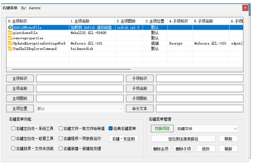
Task: Focus the 主项名称 input field
Action: click(x=80, y=88)
